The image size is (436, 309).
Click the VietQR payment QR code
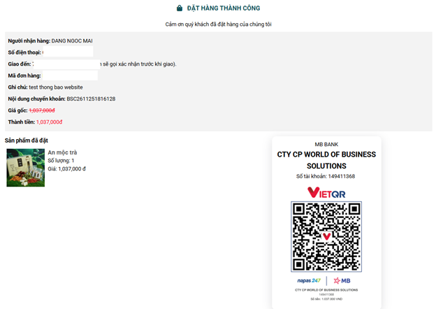coord(326,237)
